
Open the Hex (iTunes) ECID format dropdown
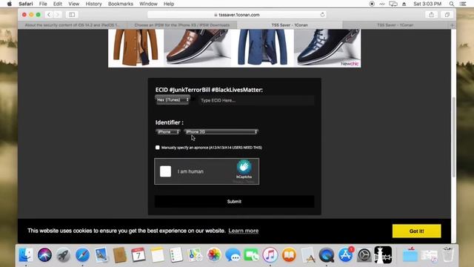173,100
